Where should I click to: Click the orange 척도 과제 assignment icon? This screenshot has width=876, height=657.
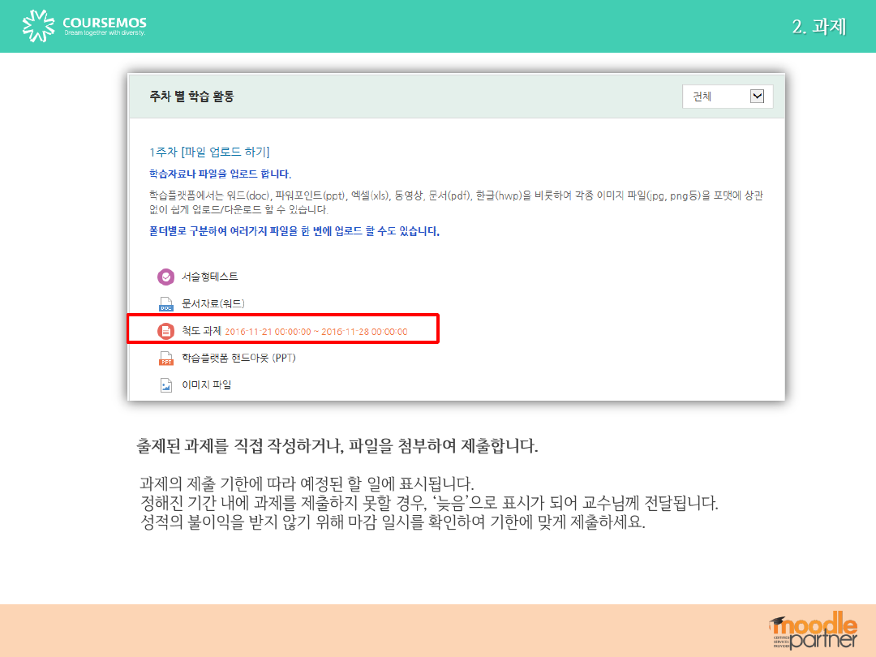click(165, 331)
